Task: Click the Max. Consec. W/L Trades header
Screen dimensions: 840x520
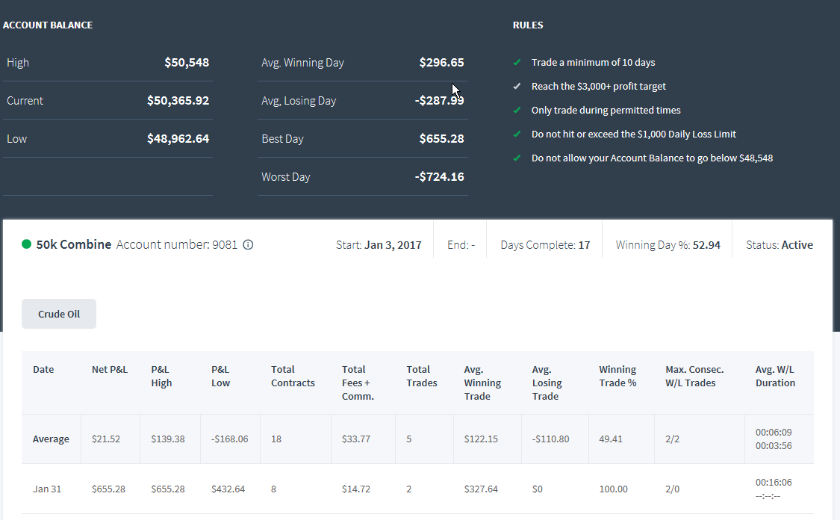Action: pos(694,377)
